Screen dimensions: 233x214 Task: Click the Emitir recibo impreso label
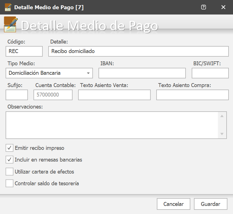pos(40,148)
